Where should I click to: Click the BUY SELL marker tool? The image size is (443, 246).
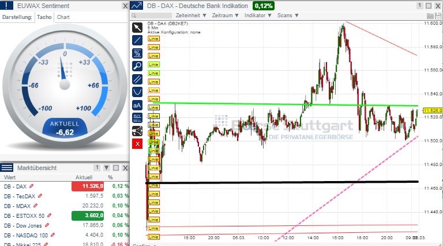[137, 118]
